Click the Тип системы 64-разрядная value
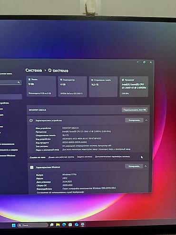 point(87,146)
